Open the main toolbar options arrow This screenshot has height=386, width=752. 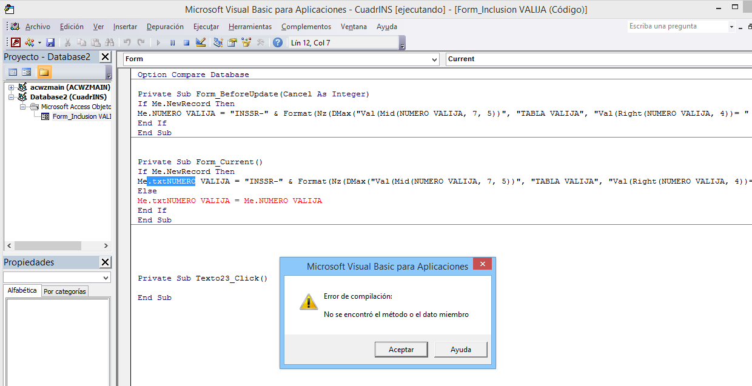(403, 43)
